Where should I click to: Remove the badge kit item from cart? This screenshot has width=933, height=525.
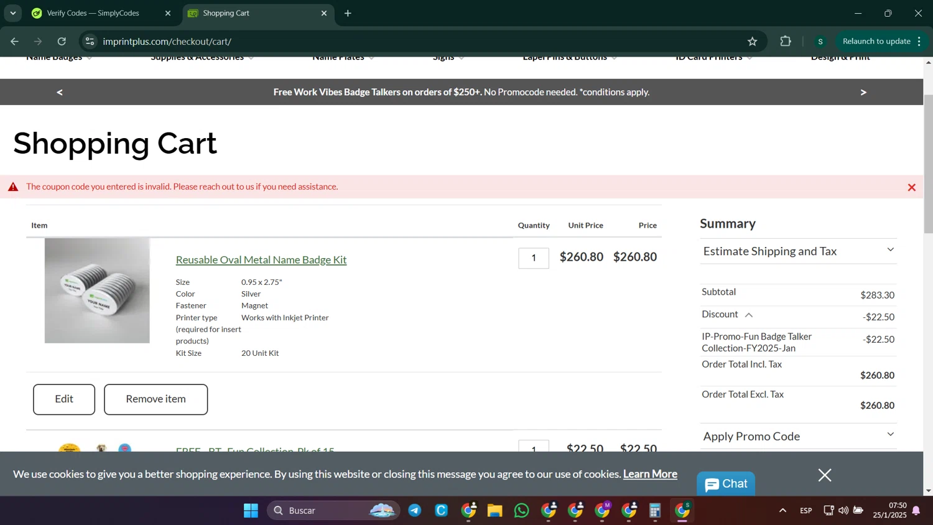(x=155, y=399)
